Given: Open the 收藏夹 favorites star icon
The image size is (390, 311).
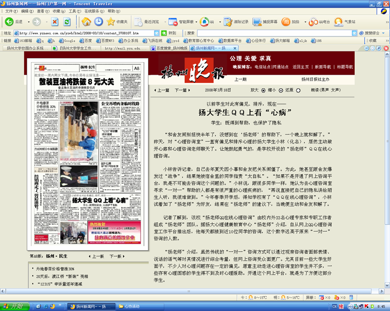Looking at the screenshot, I should [111, 22].
